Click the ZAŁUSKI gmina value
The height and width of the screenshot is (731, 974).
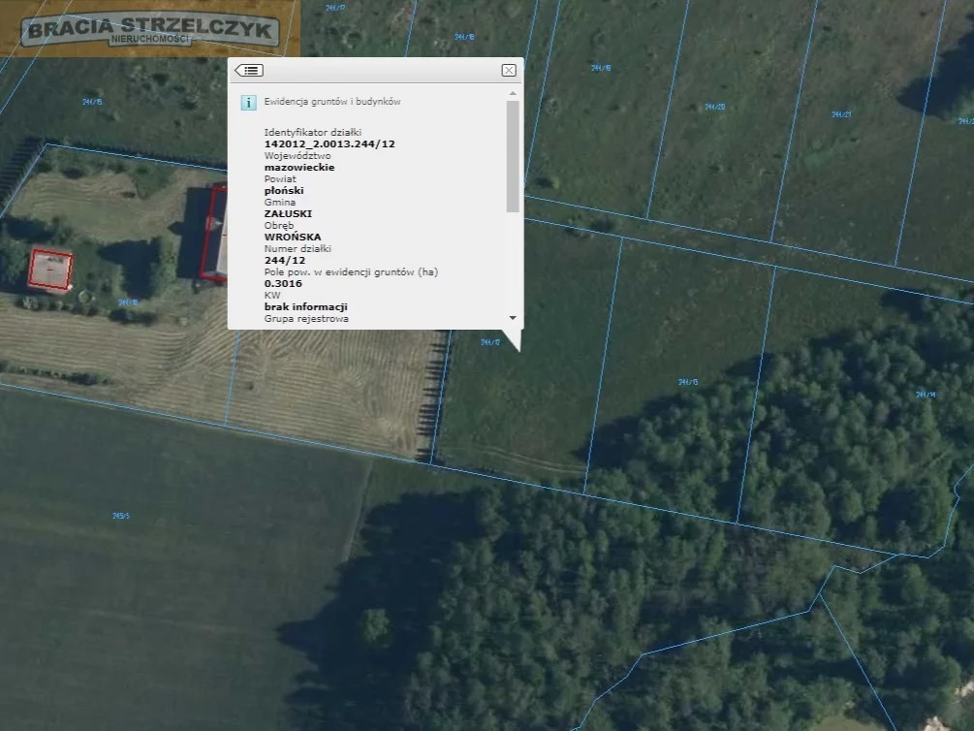[x=288, y=214]
